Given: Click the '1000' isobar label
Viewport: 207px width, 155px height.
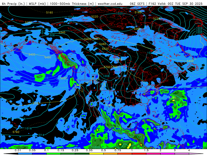Looking at the screenshot, I should click(199, 33).
